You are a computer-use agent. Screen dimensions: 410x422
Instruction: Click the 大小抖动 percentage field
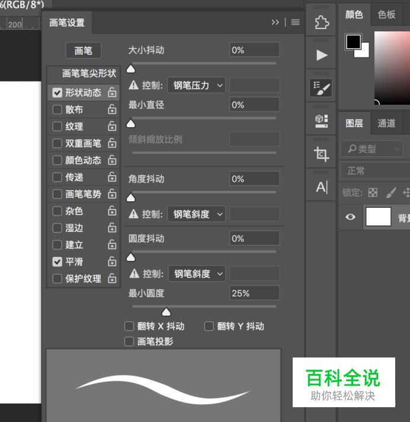click(254, 50)
